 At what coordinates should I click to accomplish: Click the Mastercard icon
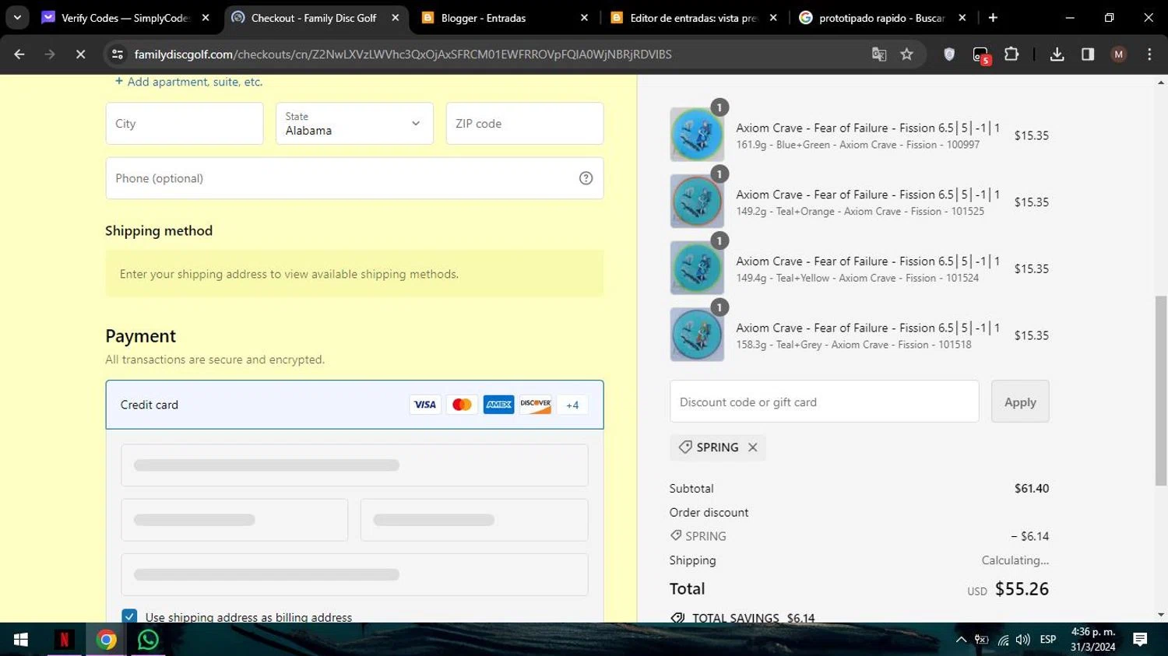(x=462, y=405)
